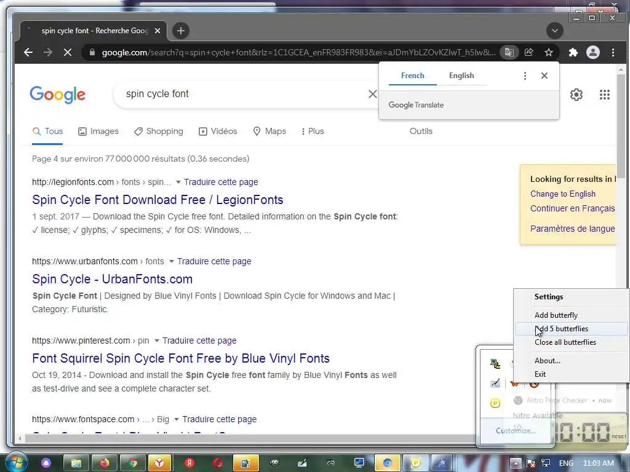Select English in the translate popup

[461, 76]
